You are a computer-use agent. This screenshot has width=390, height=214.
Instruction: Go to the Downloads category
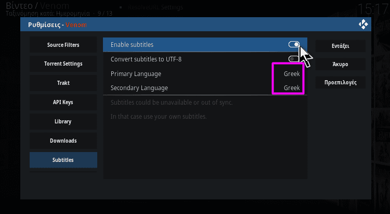pyautogui.click(x=63, y=141)
